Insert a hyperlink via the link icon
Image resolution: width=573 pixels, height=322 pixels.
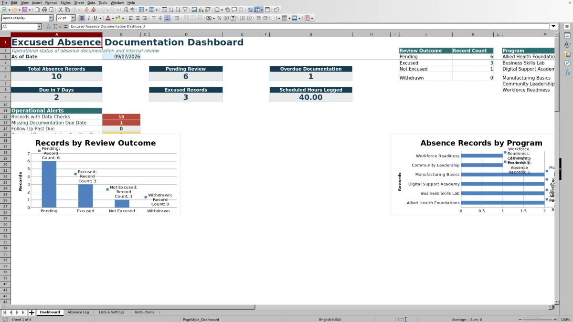[227, 10]
